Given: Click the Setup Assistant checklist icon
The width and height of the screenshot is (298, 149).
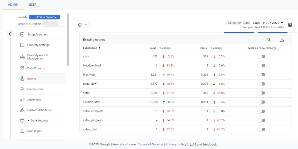Looking at the screenshot, I should point(22,35).
